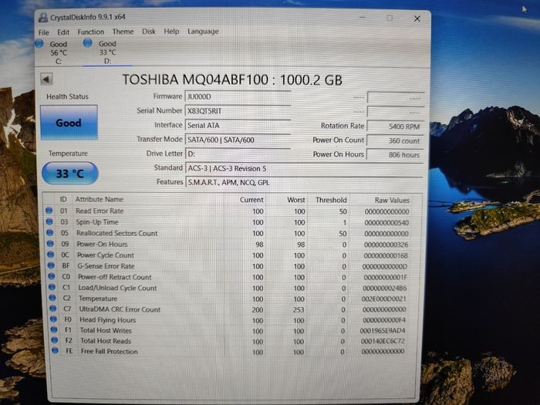Click the Serial Number field

click(238, 111)
